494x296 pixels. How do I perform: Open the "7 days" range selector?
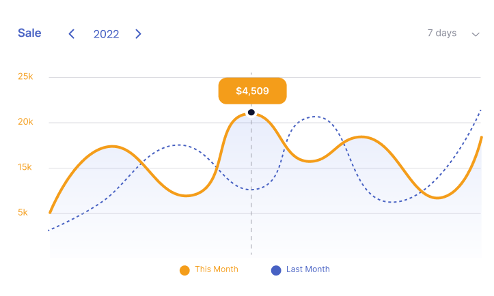click(x=441, y=33)
